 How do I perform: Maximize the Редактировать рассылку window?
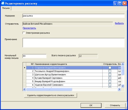point(120,3)
